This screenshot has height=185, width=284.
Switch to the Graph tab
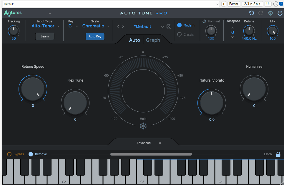(x=153, y=40)
